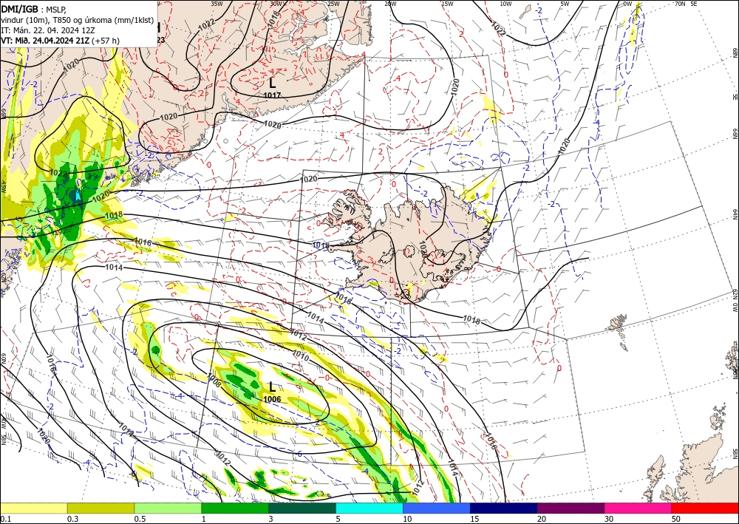739x524 pixels.
Task: Click the '0.3' legend scale value
Action: tap(72, 519)
